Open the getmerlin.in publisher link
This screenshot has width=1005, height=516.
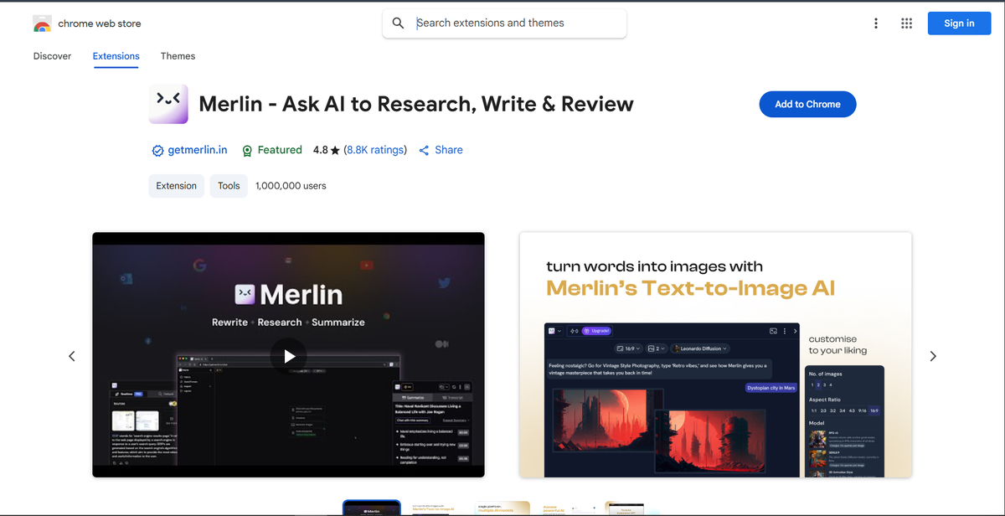click(x=198, y=150)
